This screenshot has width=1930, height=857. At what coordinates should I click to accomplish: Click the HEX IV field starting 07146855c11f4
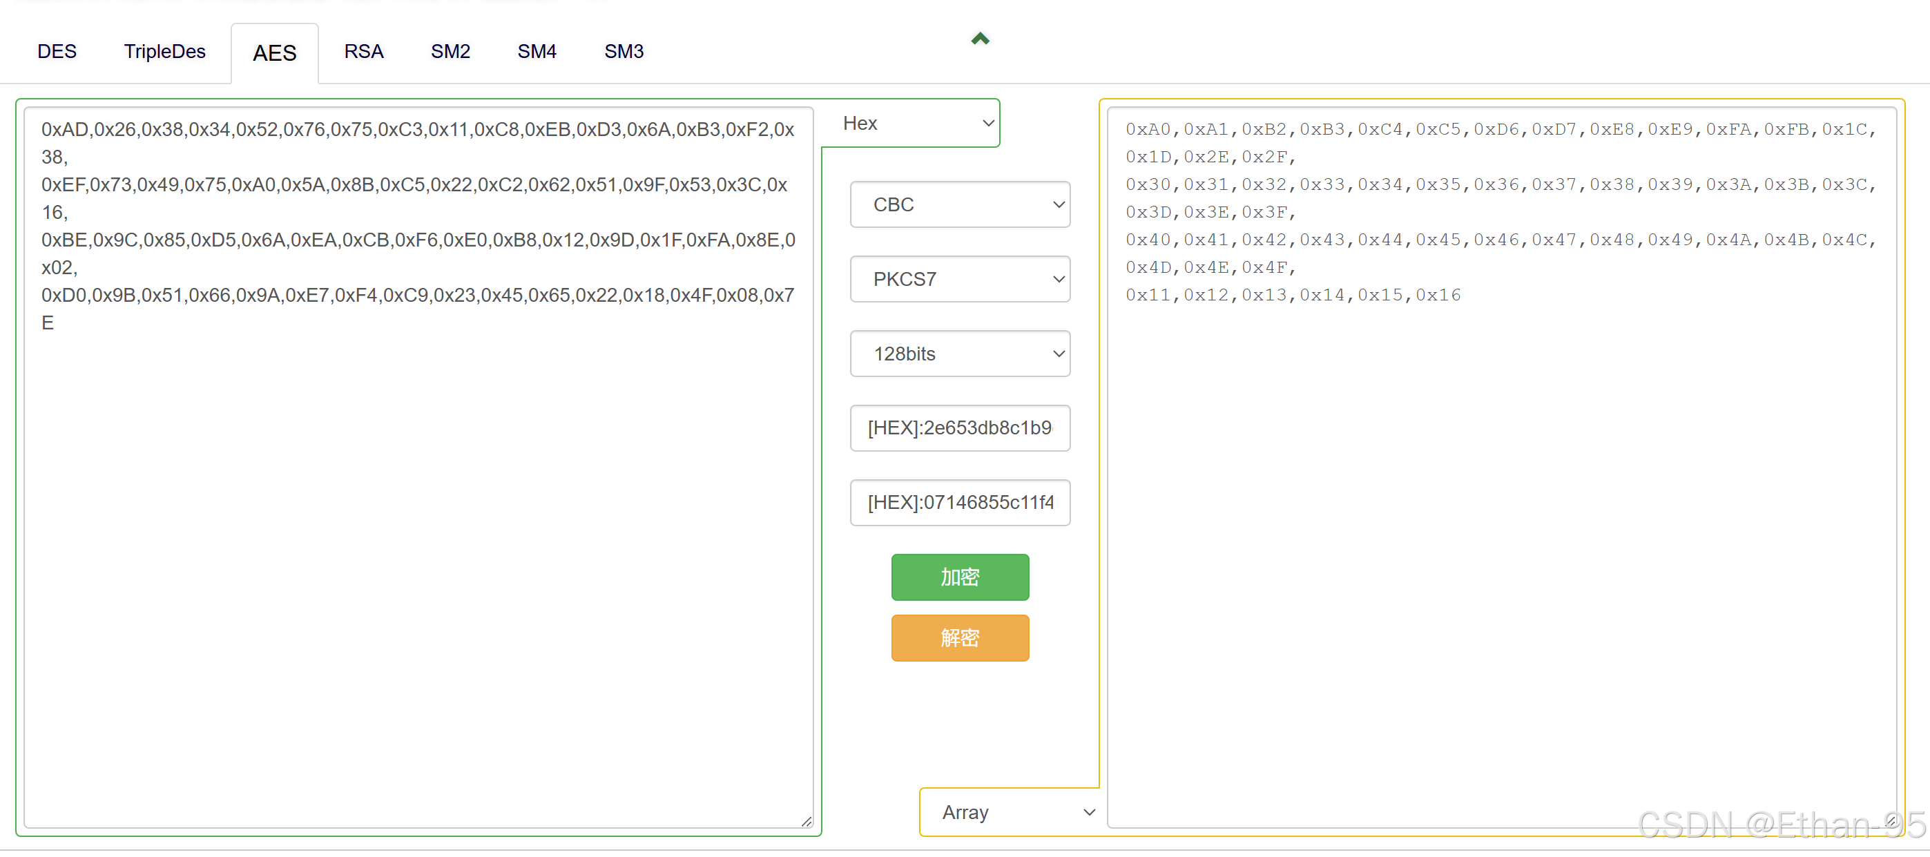coord(960,503)
